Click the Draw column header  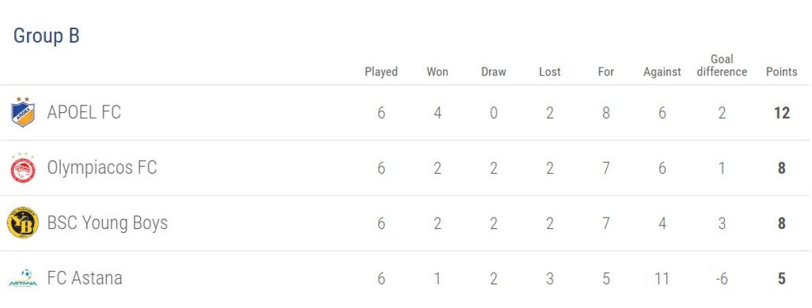click(x=493, y=72)
